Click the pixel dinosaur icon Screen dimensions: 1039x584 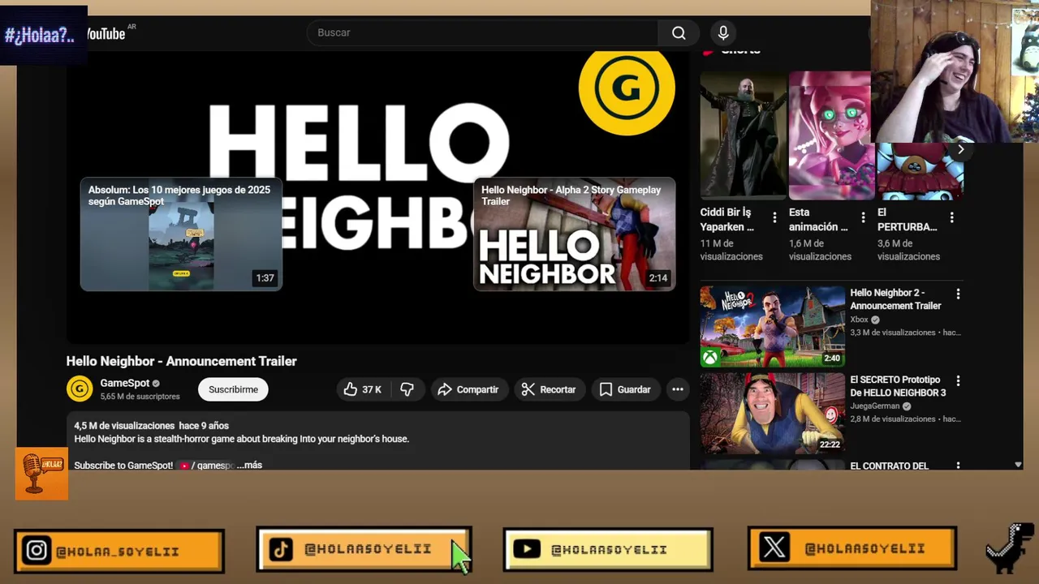tap(1010, 548)
